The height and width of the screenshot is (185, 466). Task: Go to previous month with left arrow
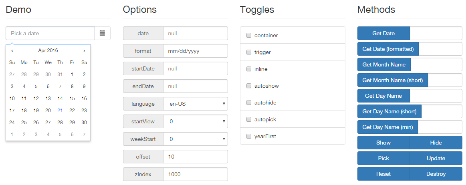(12, 50)
